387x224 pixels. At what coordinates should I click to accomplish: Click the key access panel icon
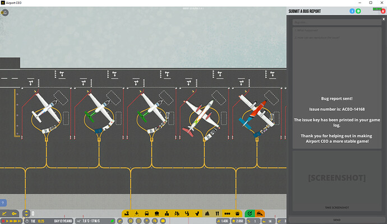[x=14, y=213]
